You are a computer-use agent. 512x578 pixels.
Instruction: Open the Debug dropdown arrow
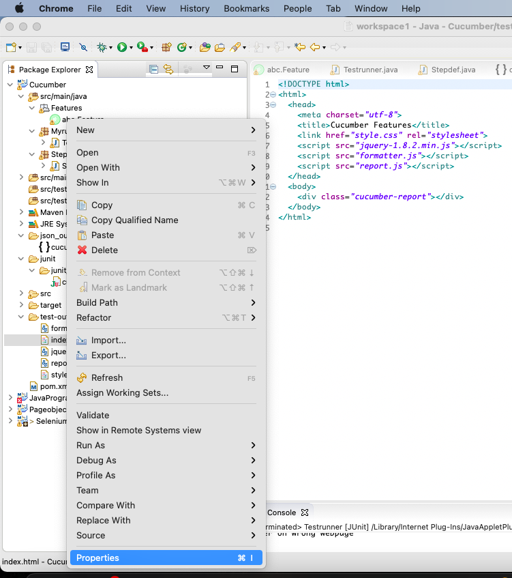110,48
